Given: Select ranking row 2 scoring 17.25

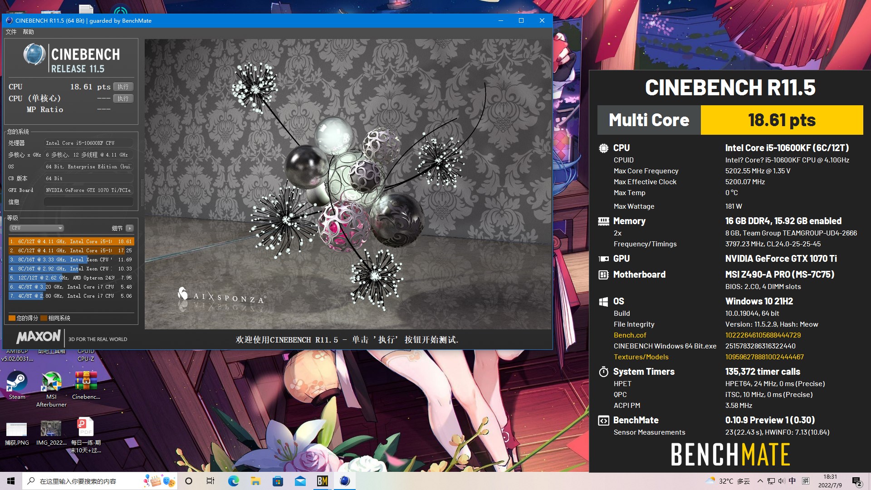Looking at the screenshot, I should click(x=71, y=250).
